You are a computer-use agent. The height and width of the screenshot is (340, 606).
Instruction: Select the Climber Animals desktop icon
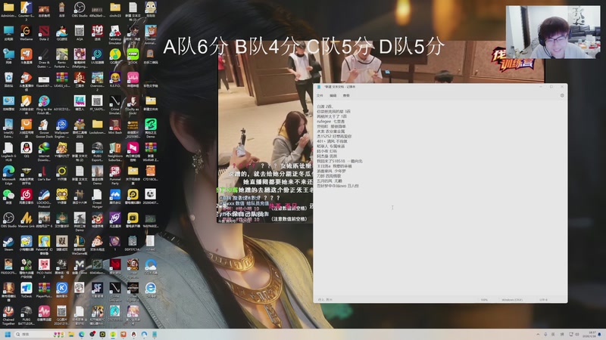[151, 34]
